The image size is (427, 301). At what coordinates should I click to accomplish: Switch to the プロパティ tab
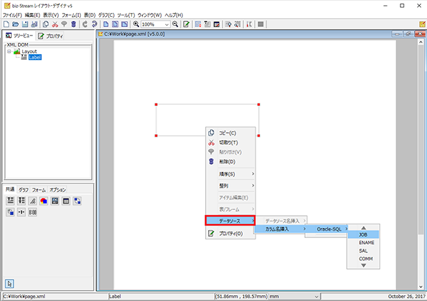pyautogui.click(x=50, y=36)
